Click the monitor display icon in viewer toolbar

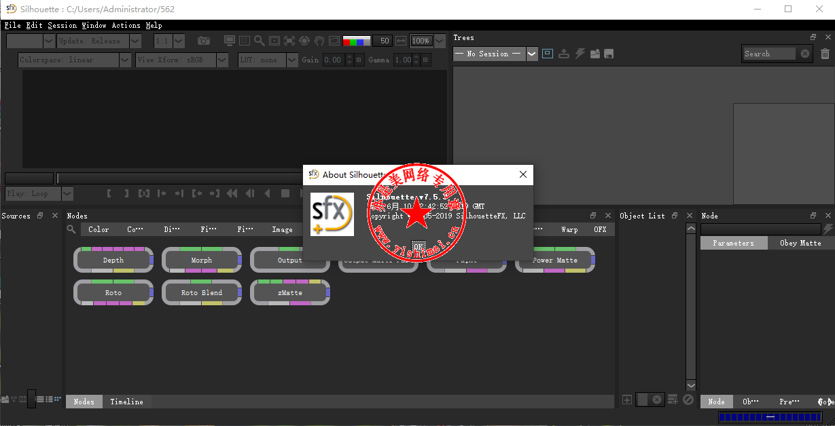coord(229,41)
